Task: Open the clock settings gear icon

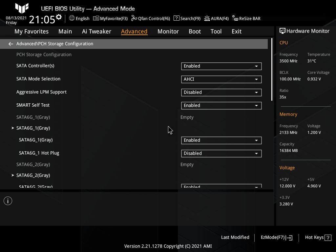Action: pos(59,17)
